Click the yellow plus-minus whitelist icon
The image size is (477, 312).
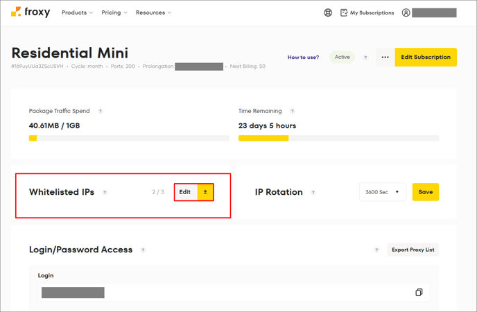(x=205, y=192)
